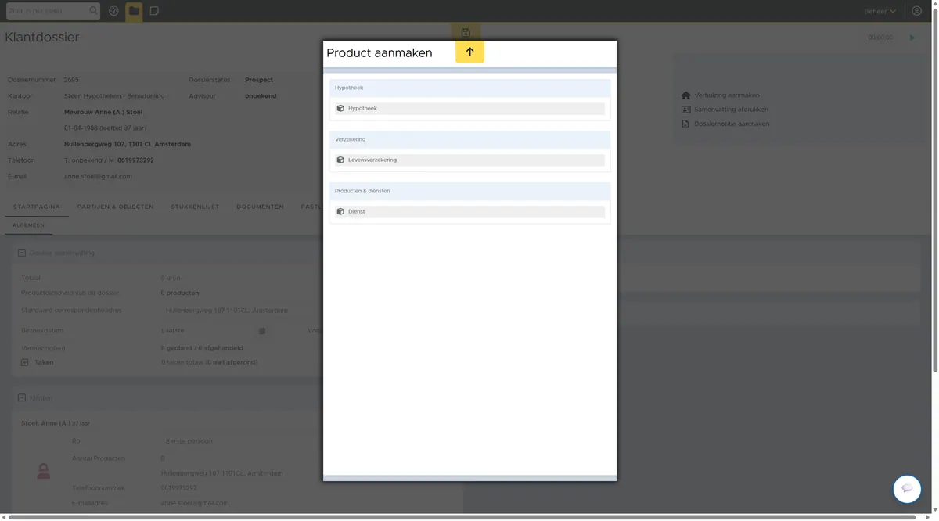This screenshot has width=939, height=521.
Task: Click the Dossiernotitie aanmaken link
Action: click(732, 124)
